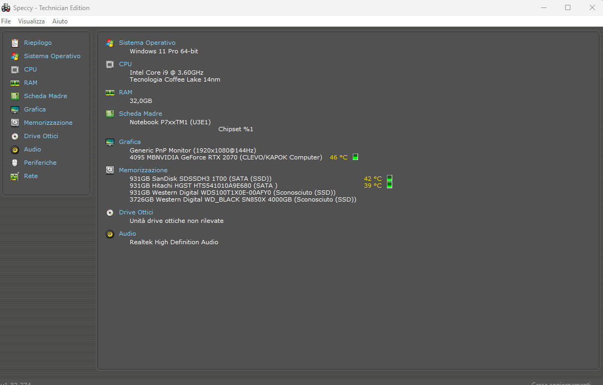This screenshot has width=603, height=385.
Task: Open the Drive Ottici heading link in summary
Action: [136, 212]
